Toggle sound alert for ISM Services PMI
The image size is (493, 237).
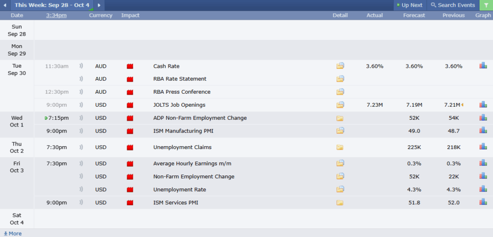[81, 202]
